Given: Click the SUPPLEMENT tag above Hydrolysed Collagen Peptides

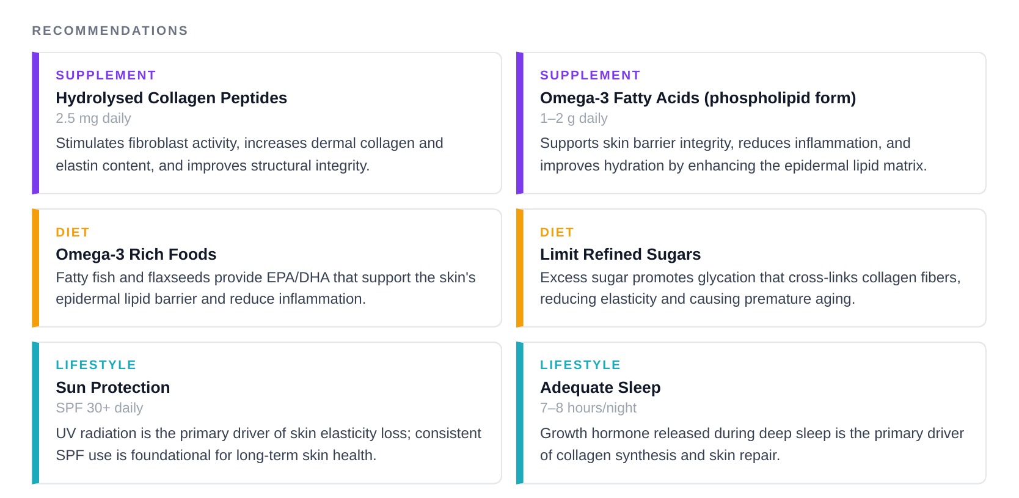Looking at the screenshot, I should click(x=106, y=75).
